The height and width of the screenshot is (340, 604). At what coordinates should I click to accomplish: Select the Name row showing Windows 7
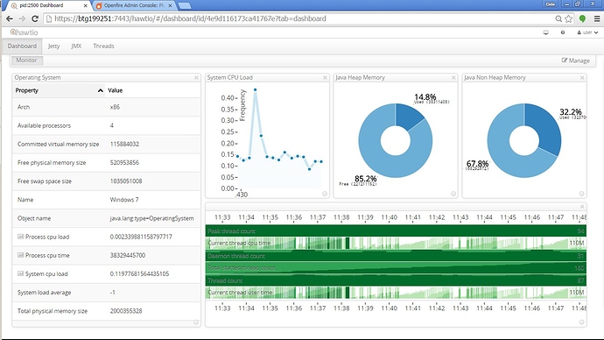click(x=106, y=200)
